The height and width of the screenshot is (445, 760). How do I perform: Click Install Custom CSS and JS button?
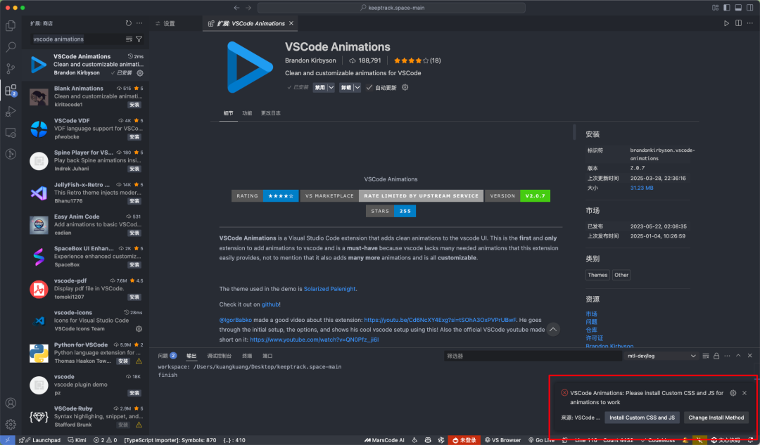[x=642, y=418]
